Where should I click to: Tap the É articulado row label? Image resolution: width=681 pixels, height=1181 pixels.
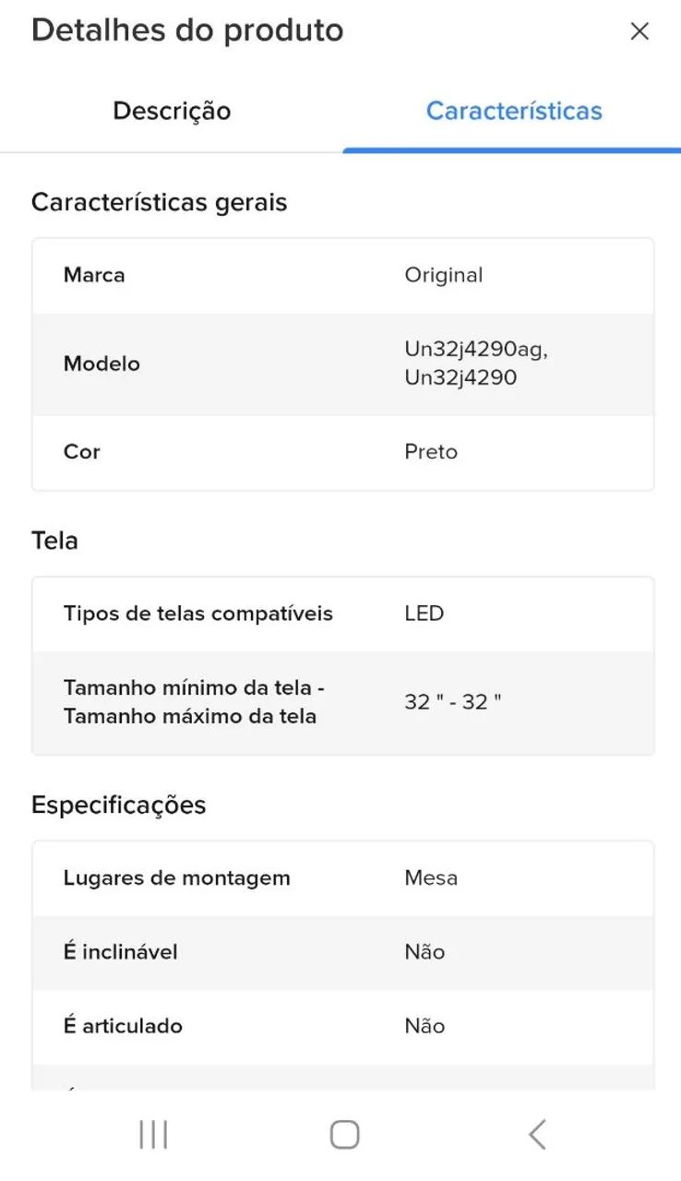tap(123, 1026)
